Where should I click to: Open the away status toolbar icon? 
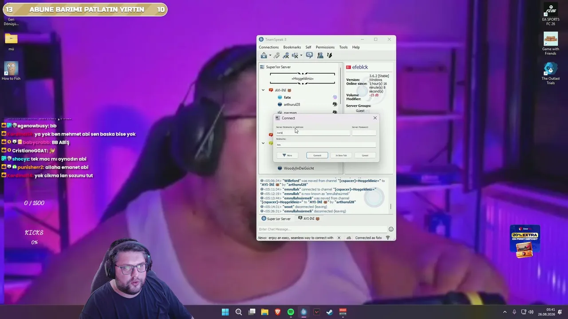(x=309, y=55)
